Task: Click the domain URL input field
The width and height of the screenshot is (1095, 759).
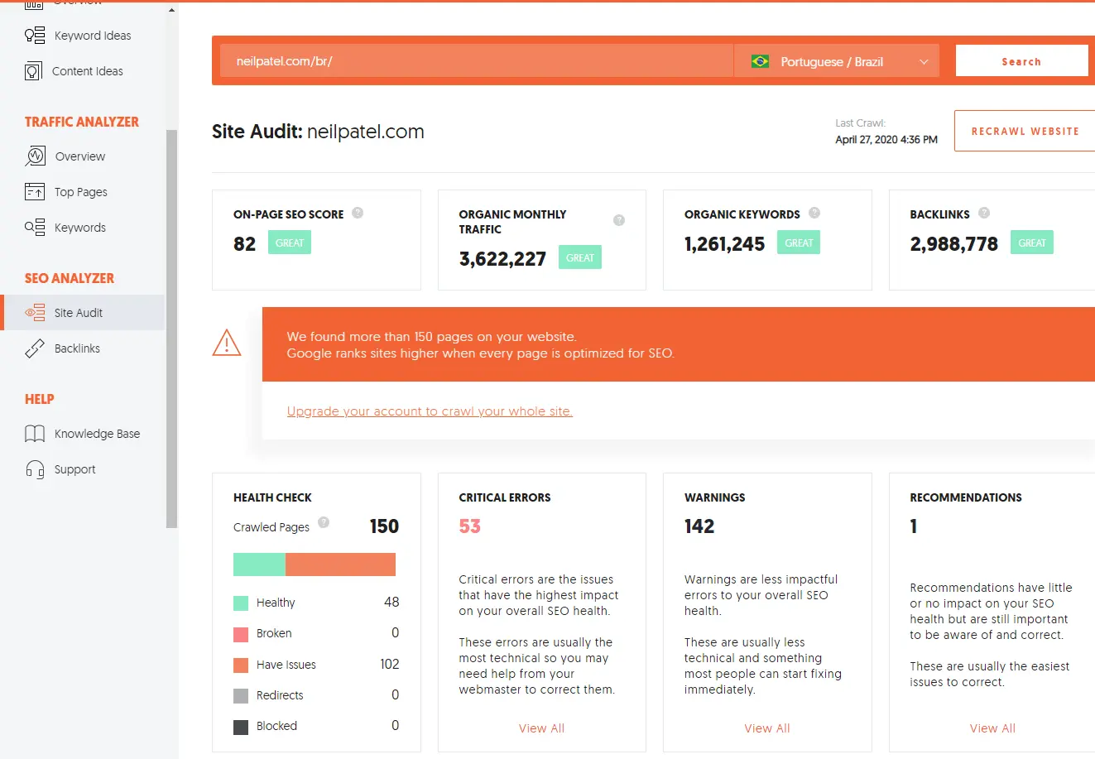Action: point(476,61)
